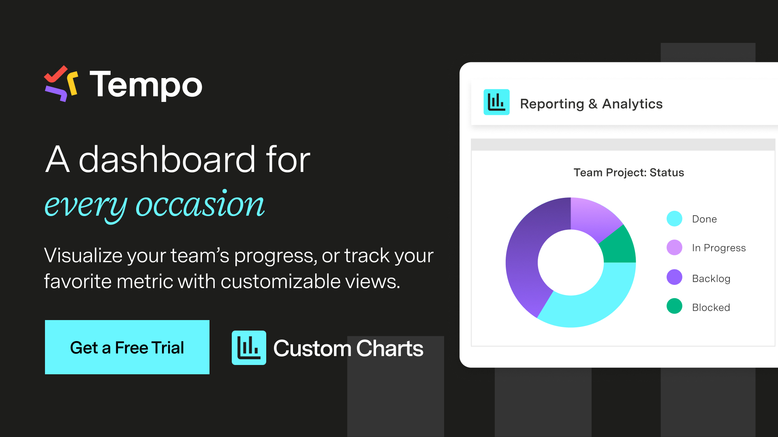Click the Get a Free Trial button
This screenshot has height=437, width=778.
pyautogui.click(x=127, y=347)
